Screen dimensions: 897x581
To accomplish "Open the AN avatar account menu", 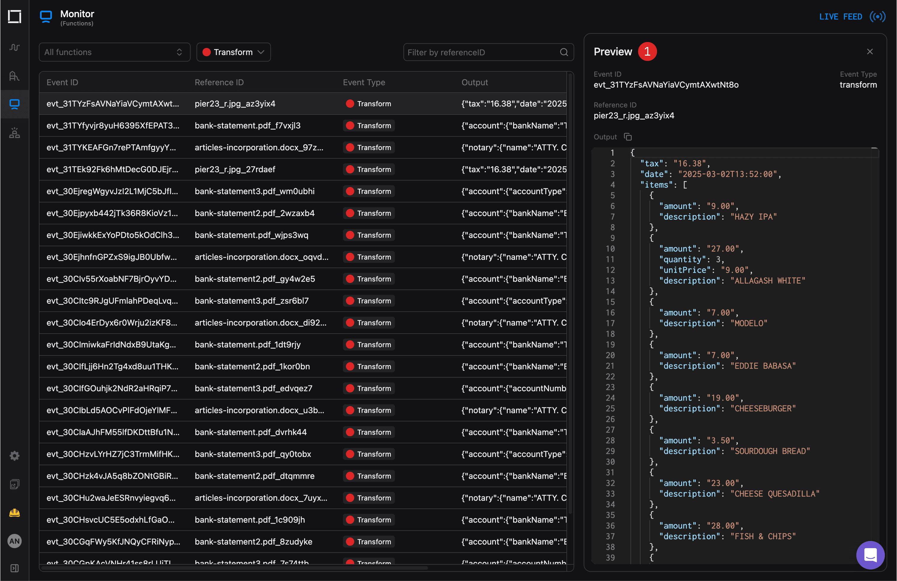I will [14, 541].
